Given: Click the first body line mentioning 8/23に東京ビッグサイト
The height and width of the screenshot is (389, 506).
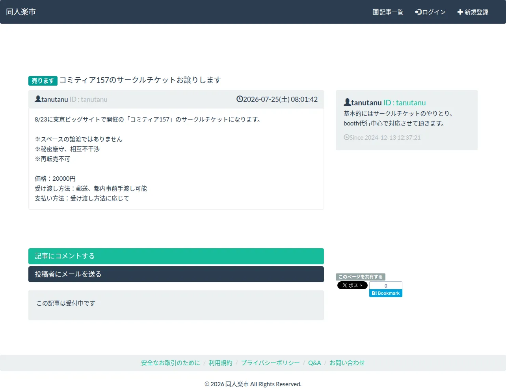Looking at the screenshot, I should 148,120.
